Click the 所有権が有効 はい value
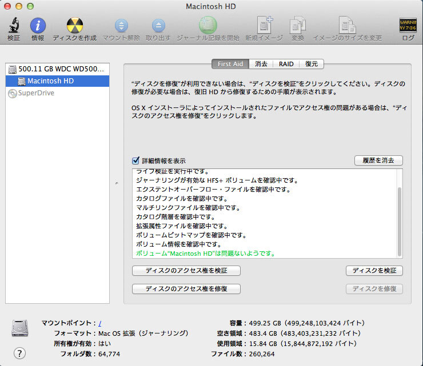The height and width of the screenshot is (366, 423). [105, 344]
